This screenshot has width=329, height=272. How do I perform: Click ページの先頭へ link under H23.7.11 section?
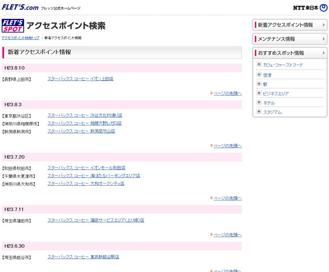click(x=227, y=235)
